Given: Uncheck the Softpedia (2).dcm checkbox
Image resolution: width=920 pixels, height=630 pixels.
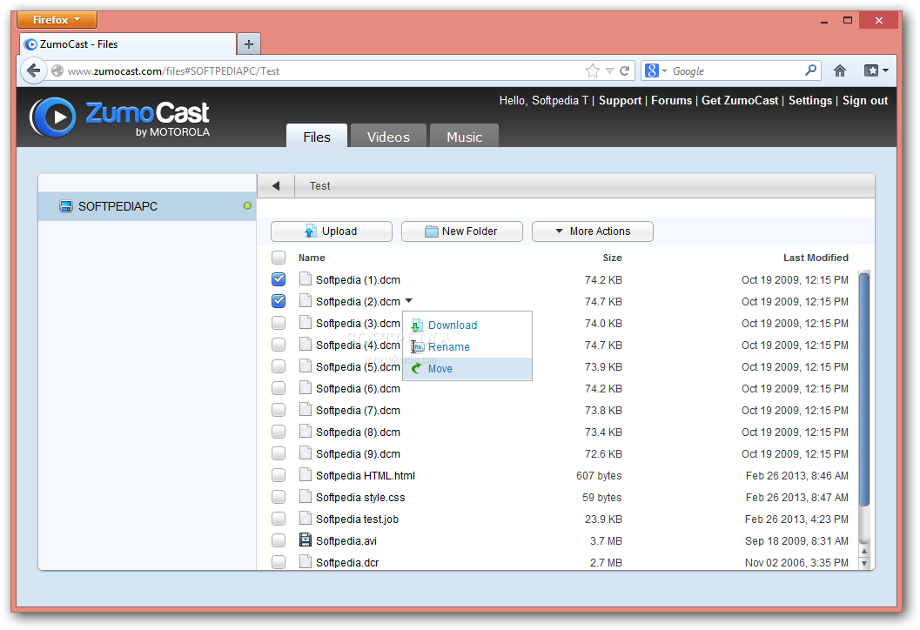Looking at the screenshot, I should pyautogui.click(x=279, y=301).
